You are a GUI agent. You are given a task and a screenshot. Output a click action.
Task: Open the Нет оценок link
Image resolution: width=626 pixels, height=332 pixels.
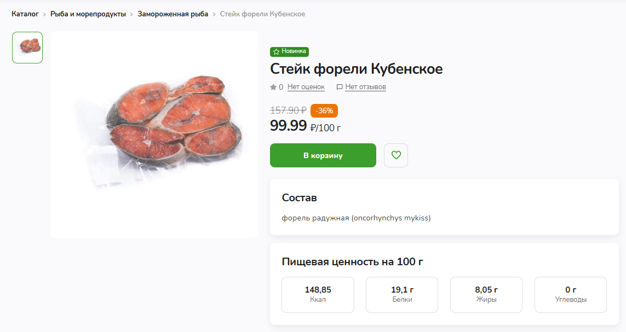pos(306,87)
